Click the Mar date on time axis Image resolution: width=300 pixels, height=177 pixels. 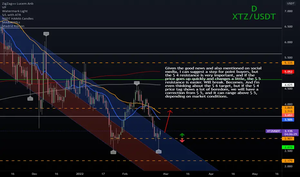point(166,174)
